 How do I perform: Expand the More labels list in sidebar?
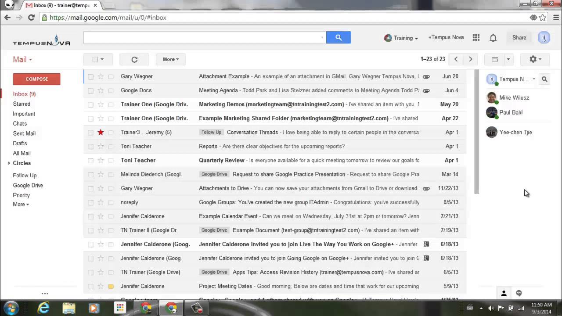click(21, 205)
